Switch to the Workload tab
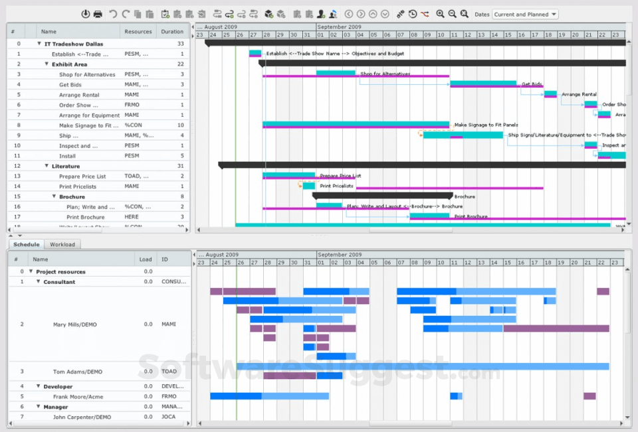This screenshot has height=432, width=638. (62, 244)
